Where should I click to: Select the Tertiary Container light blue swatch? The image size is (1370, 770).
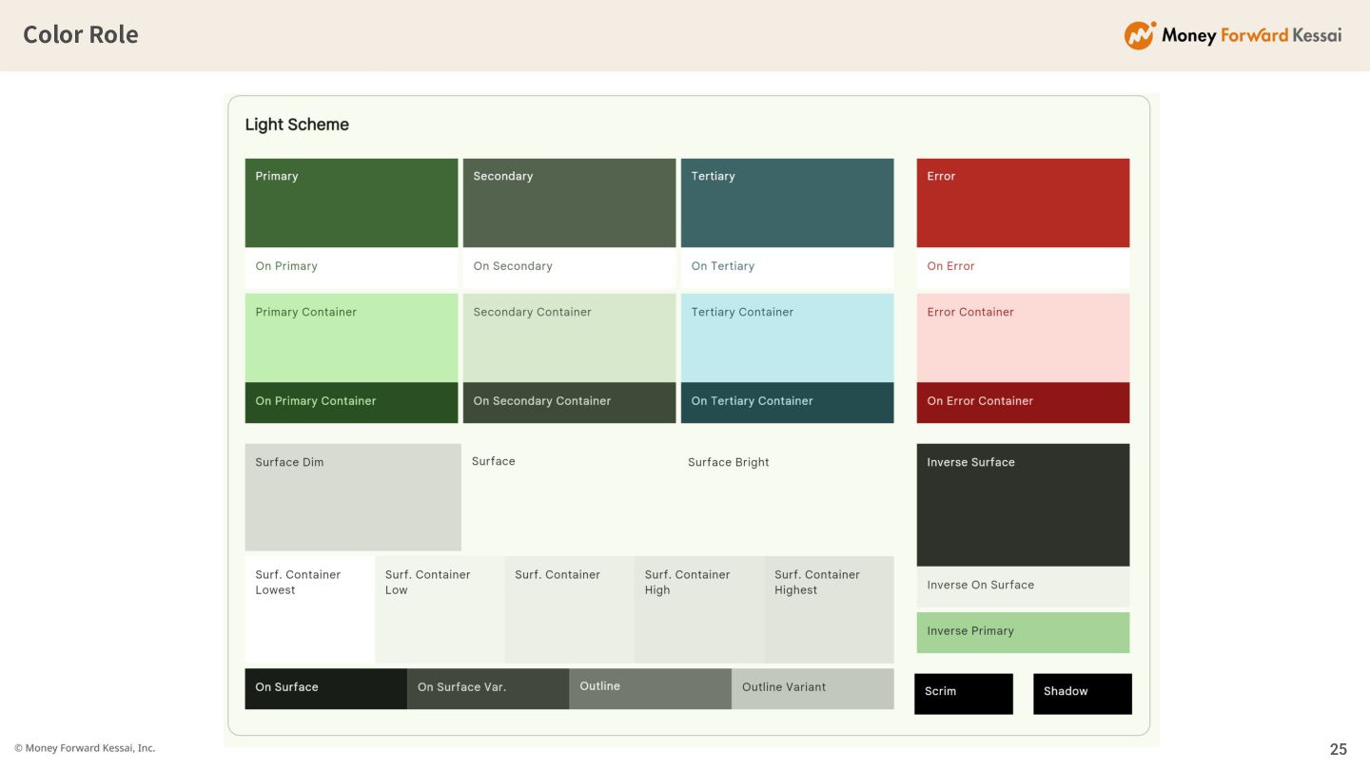coord(787,337)
